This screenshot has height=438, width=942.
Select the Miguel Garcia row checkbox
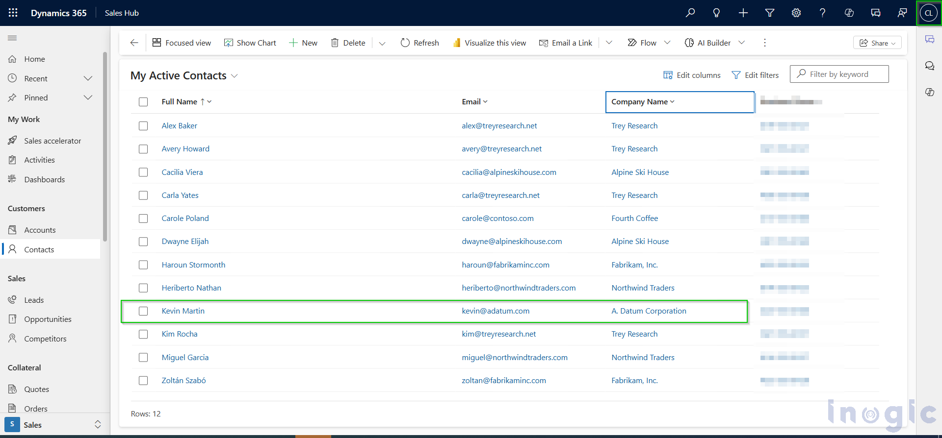point(143,357)
